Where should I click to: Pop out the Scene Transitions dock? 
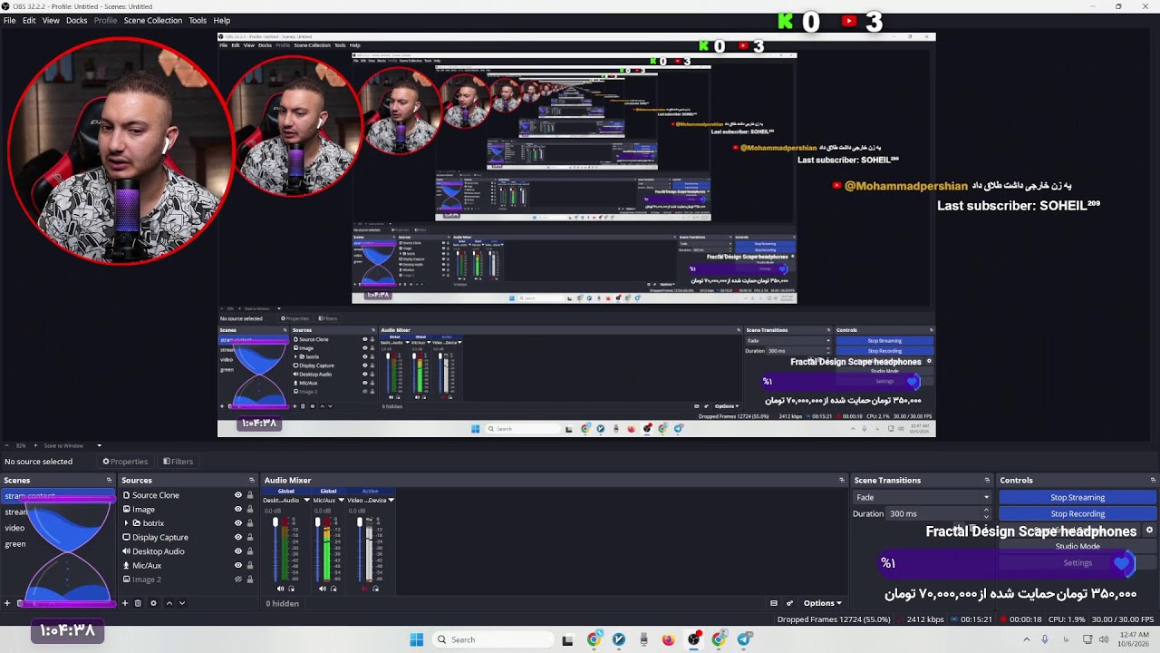click(987, 481)
